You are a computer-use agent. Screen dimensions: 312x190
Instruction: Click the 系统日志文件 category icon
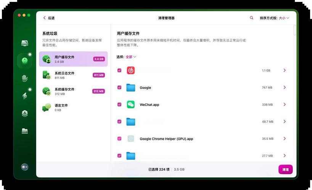pos(47,75)
